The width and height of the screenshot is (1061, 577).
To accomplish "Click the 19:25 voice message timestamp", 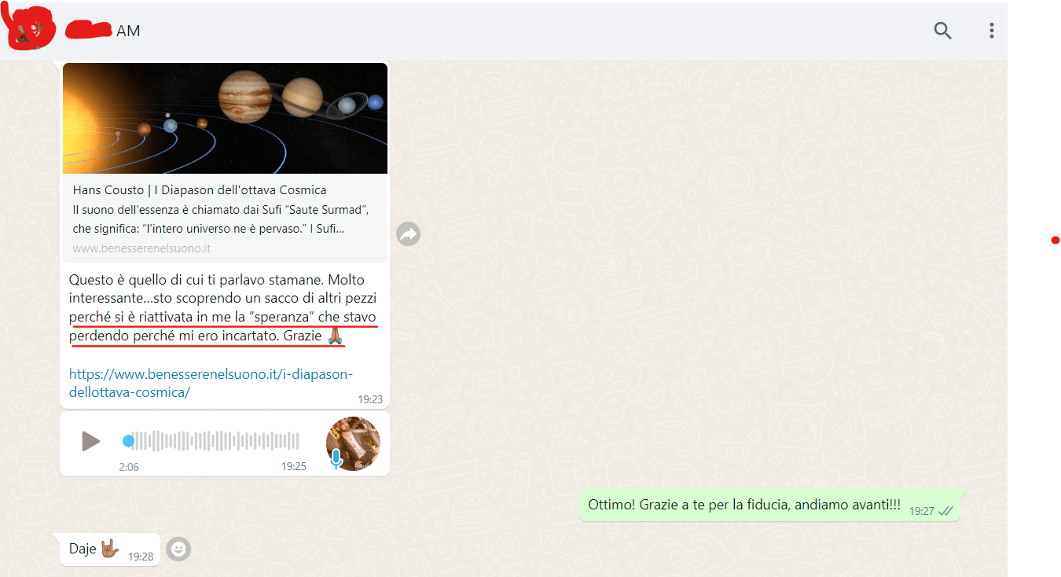I will pyautogui.click(x=294, y=466).
